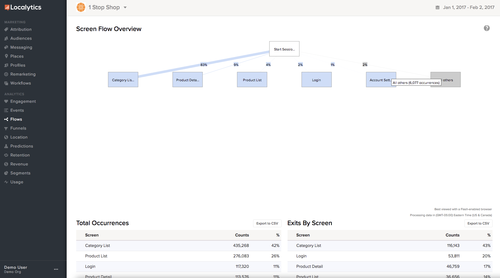Image resolution: width=500 pixels, height=278 pixels.
Task: Go to Engagement in the Analytics menu
Action: pos(23,102)
